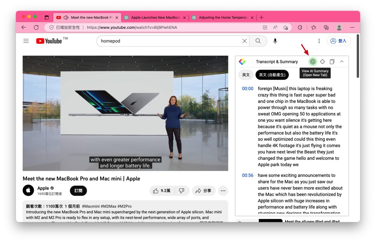This screenshot has width=376, height=243.
Task: Run search with magnifying glass button
Action: [x=258, y=41]
